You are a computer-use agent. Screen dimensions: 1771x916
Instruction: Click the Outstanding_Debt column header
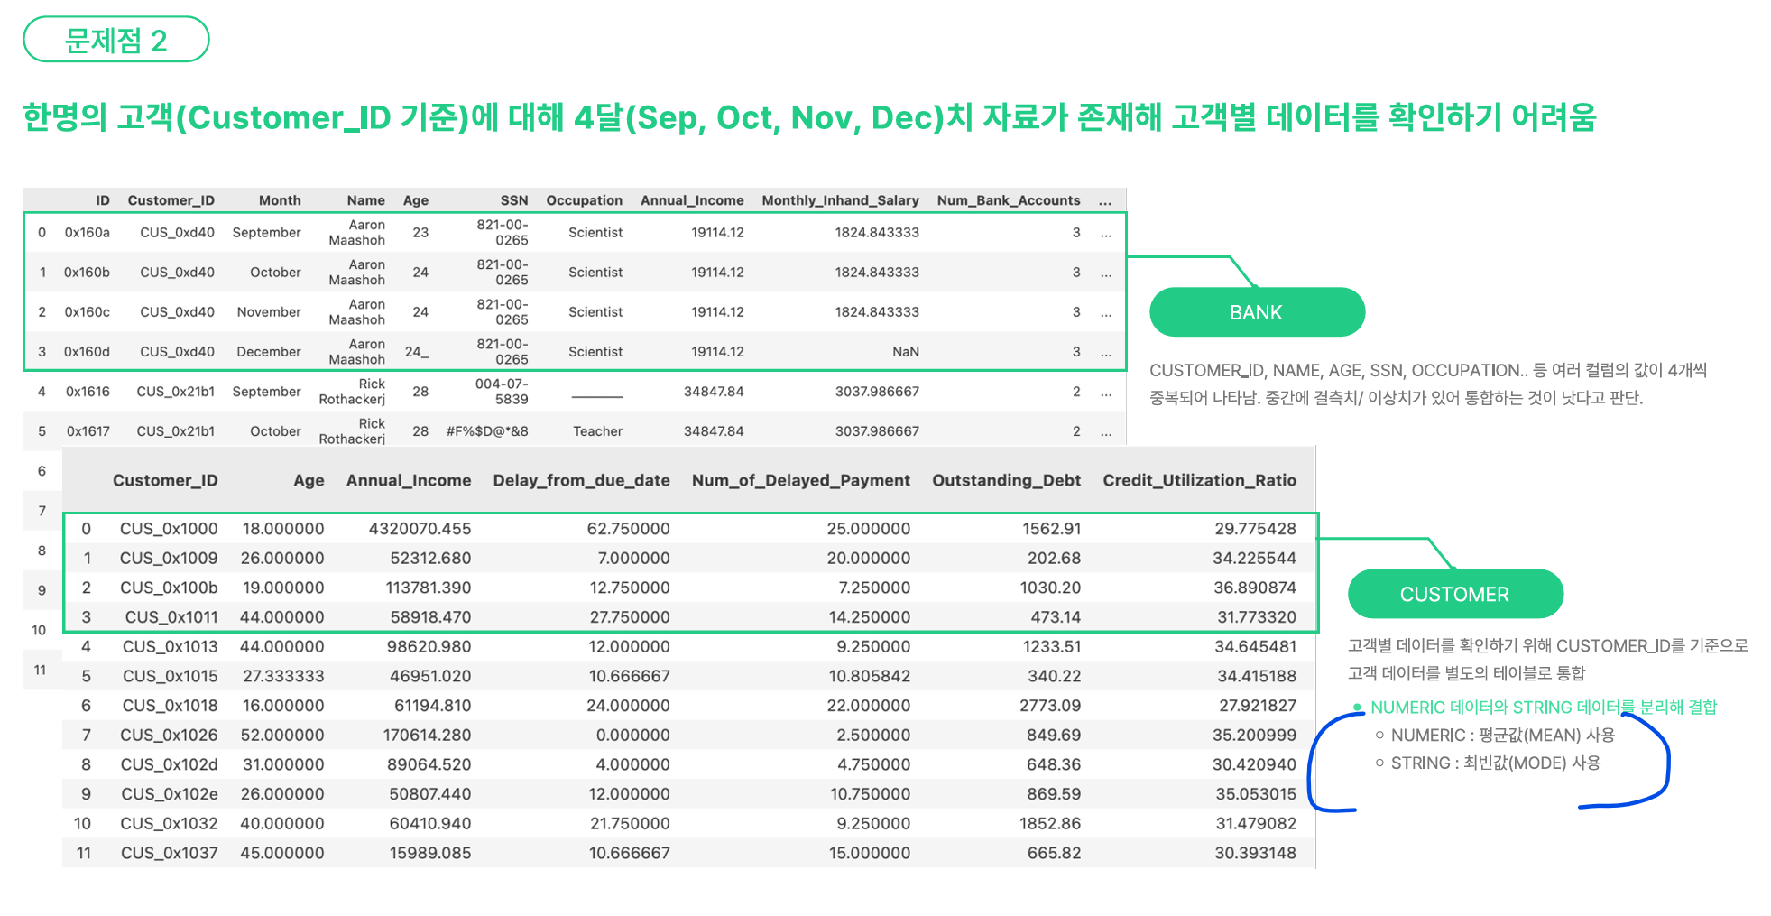point(1006,480)
